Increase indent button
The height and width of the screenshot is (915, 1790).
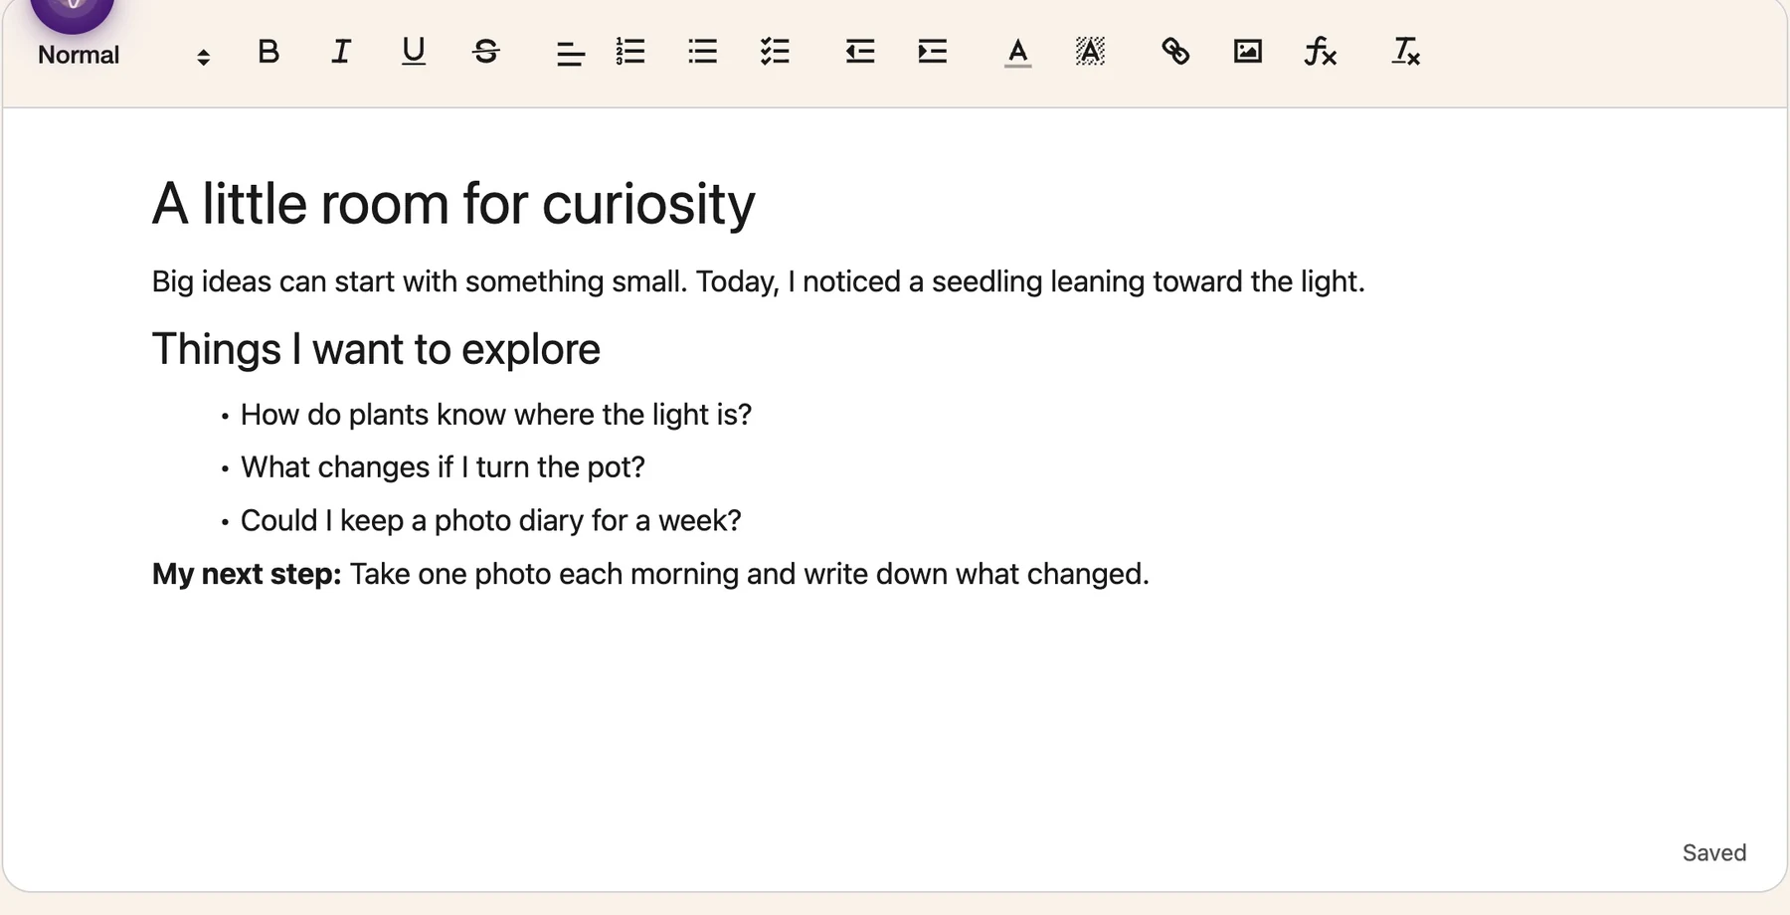(933, 52)
